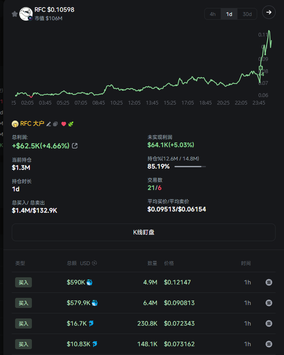Click the unrealized profit $64.1K(+5.03%)
Screen dimensions: 284x355
171,145
